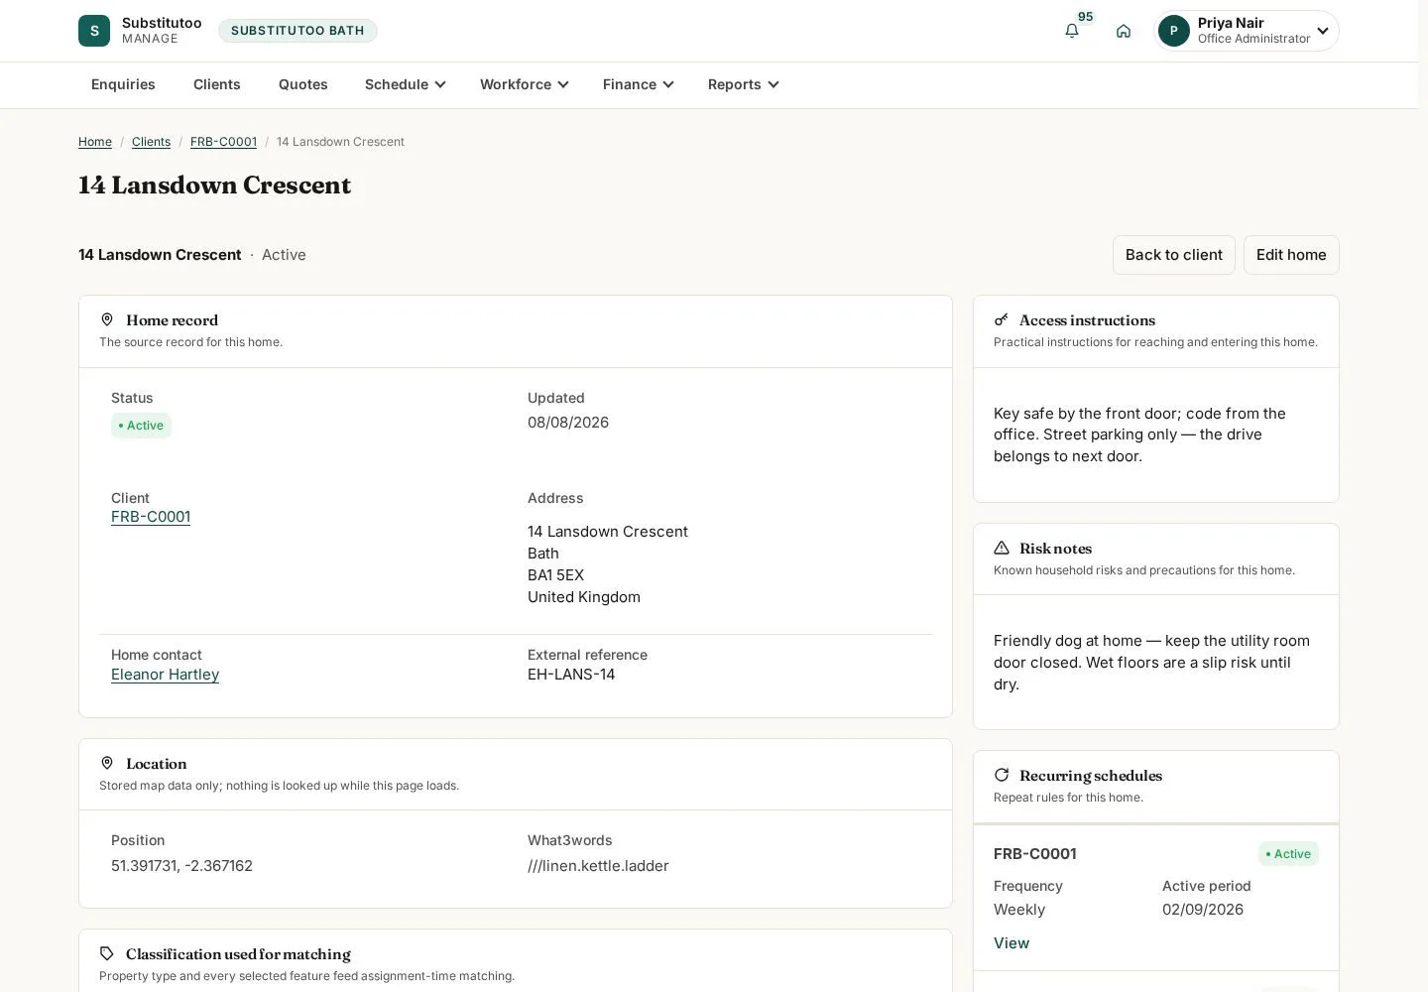
Task: Open Eleanor Hartley contact link
Action: tap(165, 675)
